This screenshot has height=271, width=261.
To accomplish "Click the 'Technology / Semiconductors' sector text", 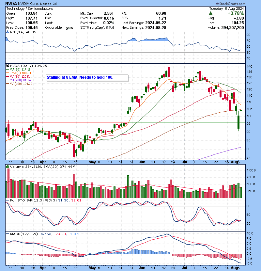I will (x=30, y=8).
